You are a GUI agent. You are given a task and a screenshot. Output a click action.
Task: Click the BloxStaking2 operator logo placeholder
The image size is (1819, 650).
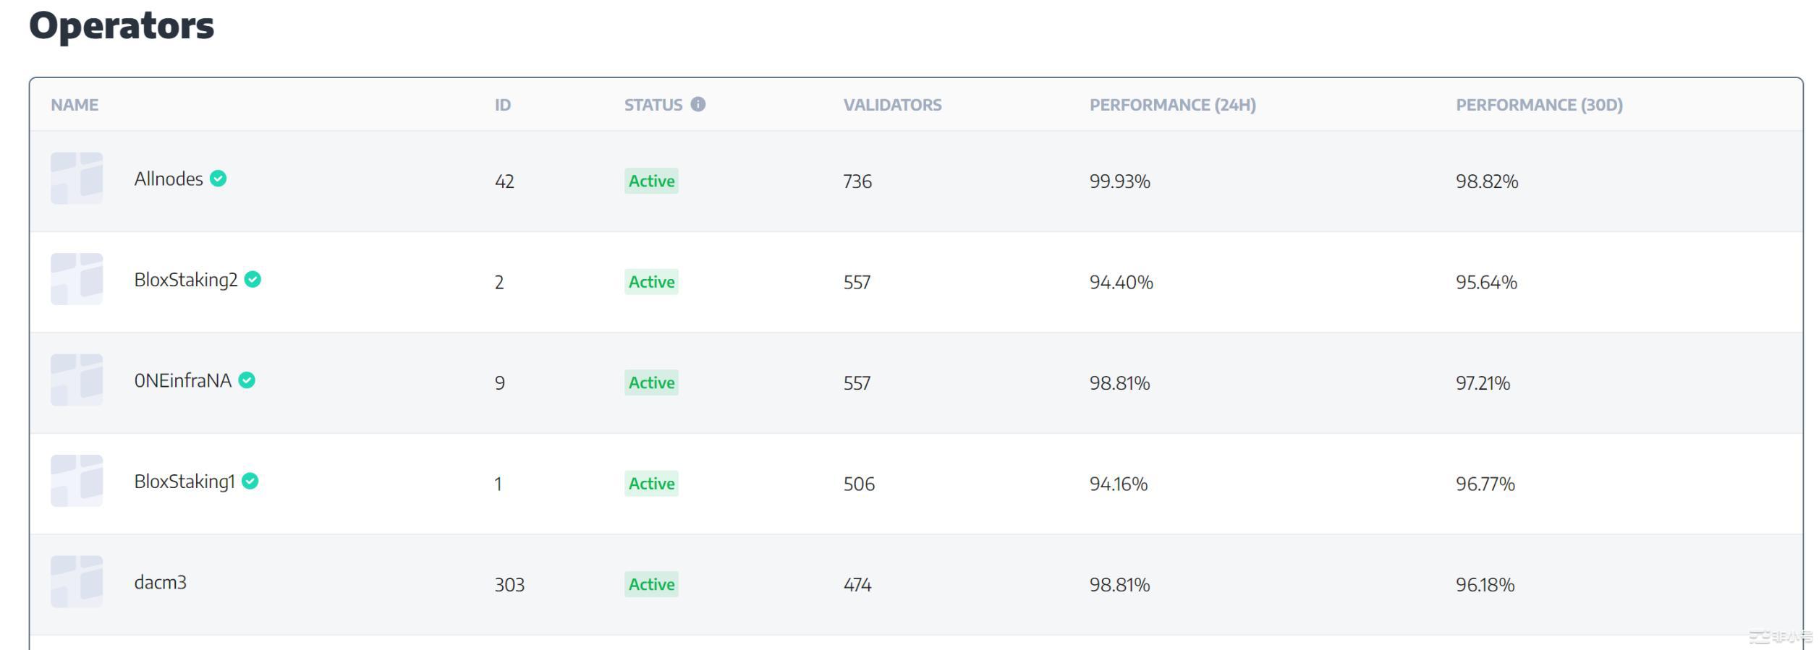click(77, 279)
